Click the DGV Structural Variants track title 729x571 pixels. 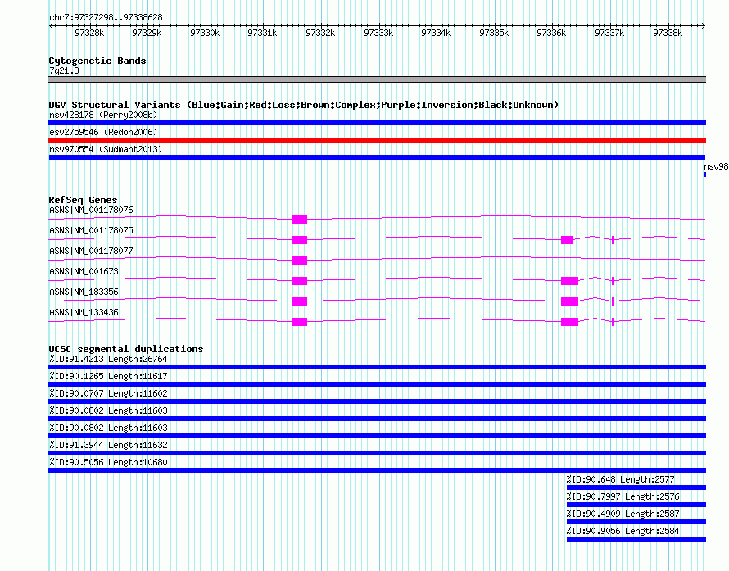(x=304, y=105)
